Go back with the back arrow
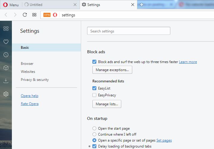Image resolution: width=214 pixels, height=149 pixels. [6, 15]
